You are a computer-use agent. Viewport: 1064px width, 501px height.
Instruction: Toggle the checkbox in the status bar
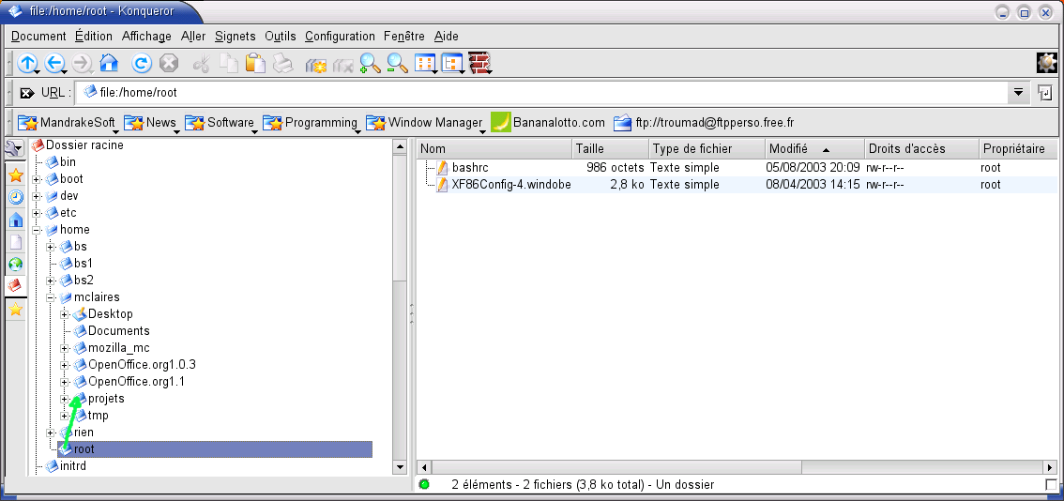pyautogui.click(x=1051, y=484)
